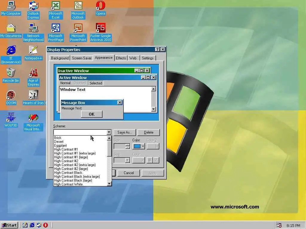Select the Recycle Bin icon

[11, 75]
